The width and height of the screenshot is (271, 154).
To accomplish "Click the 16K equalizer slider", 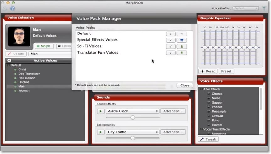I will tap(256, 47).
